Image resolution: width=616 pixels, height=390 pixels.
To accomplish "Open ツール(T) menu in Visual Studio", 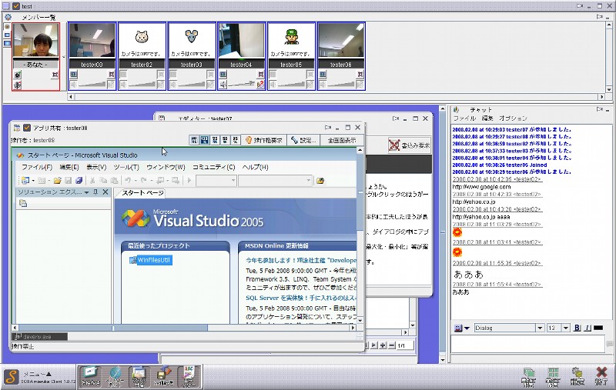I will pyautogui.click(x=126, y=167).
